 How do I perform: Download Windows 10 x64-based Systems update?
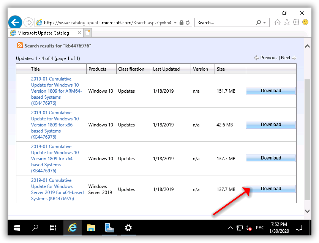pos(270,158)
